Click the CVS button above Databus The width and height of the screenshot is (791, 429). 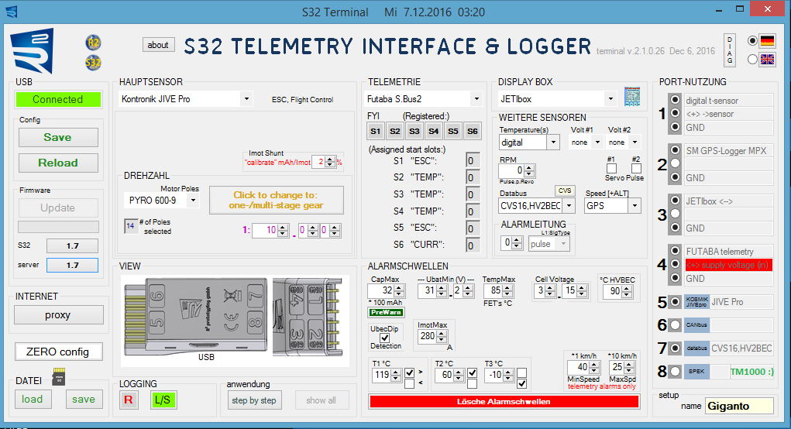pyautogui.click(x=565, y=190)
